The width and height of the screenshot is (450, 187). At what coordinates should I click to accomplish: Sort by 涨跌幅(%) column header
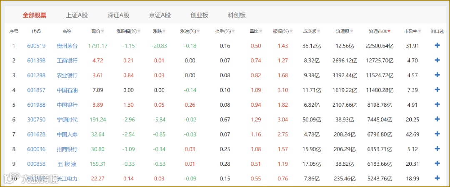[128, 31]
